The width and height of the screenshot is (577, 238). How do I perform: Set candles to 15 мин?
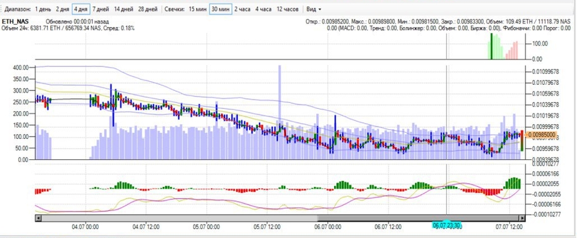click(198, 9)
